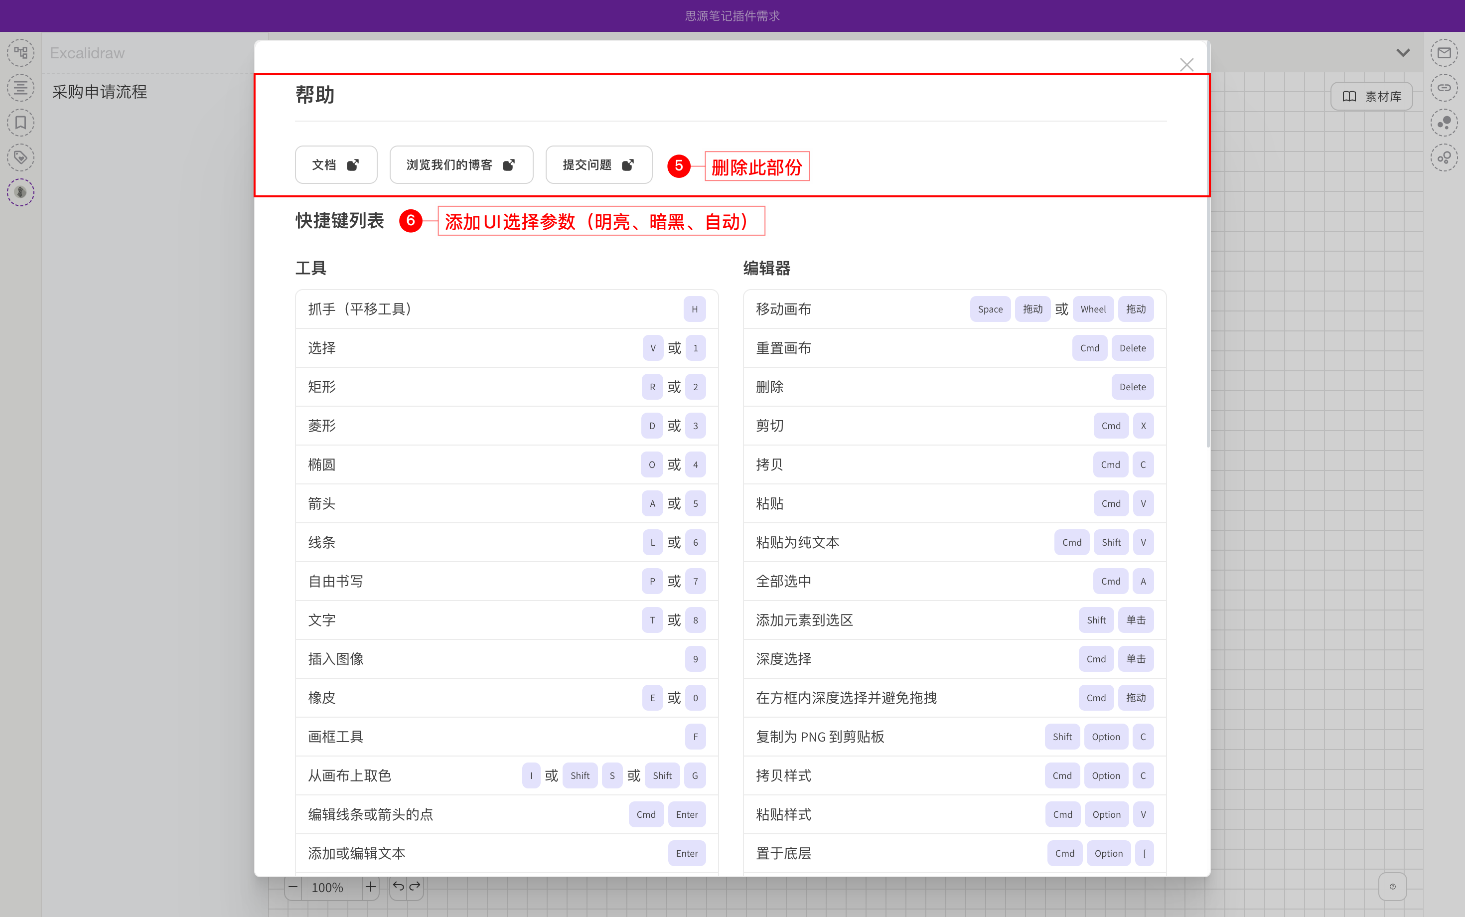Reset zoom via the 100% label
Screen dimensions: 1465x917
pyautogui.click(x=327, y=888)
